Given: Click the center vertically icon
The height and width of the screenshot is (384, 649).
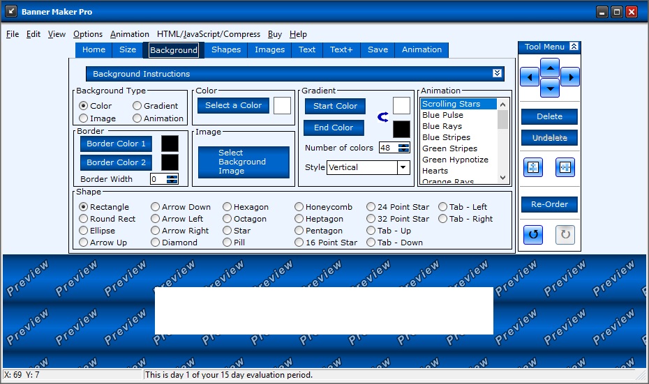Looking at the screenshot, I should coord(533,167).
